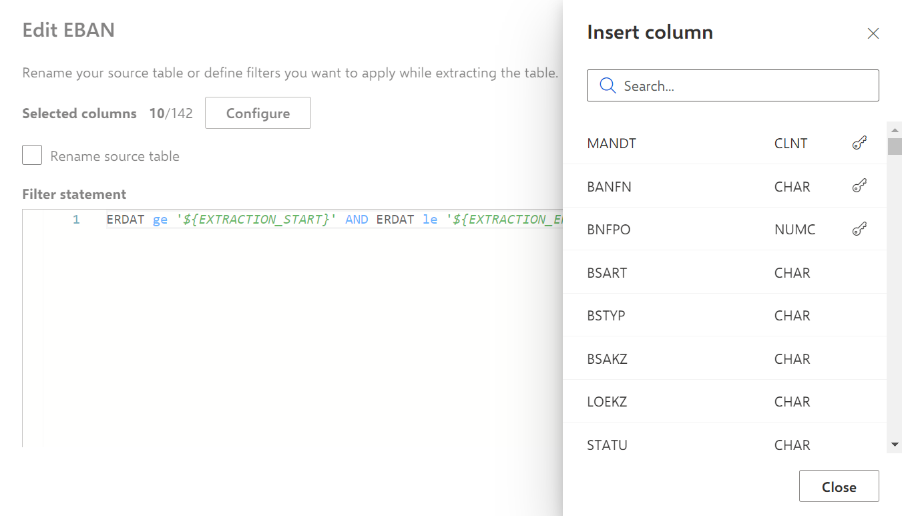The image size is (902, 516).
Task: Close the Insert column panel with X
Action: (x=873, y=33)
